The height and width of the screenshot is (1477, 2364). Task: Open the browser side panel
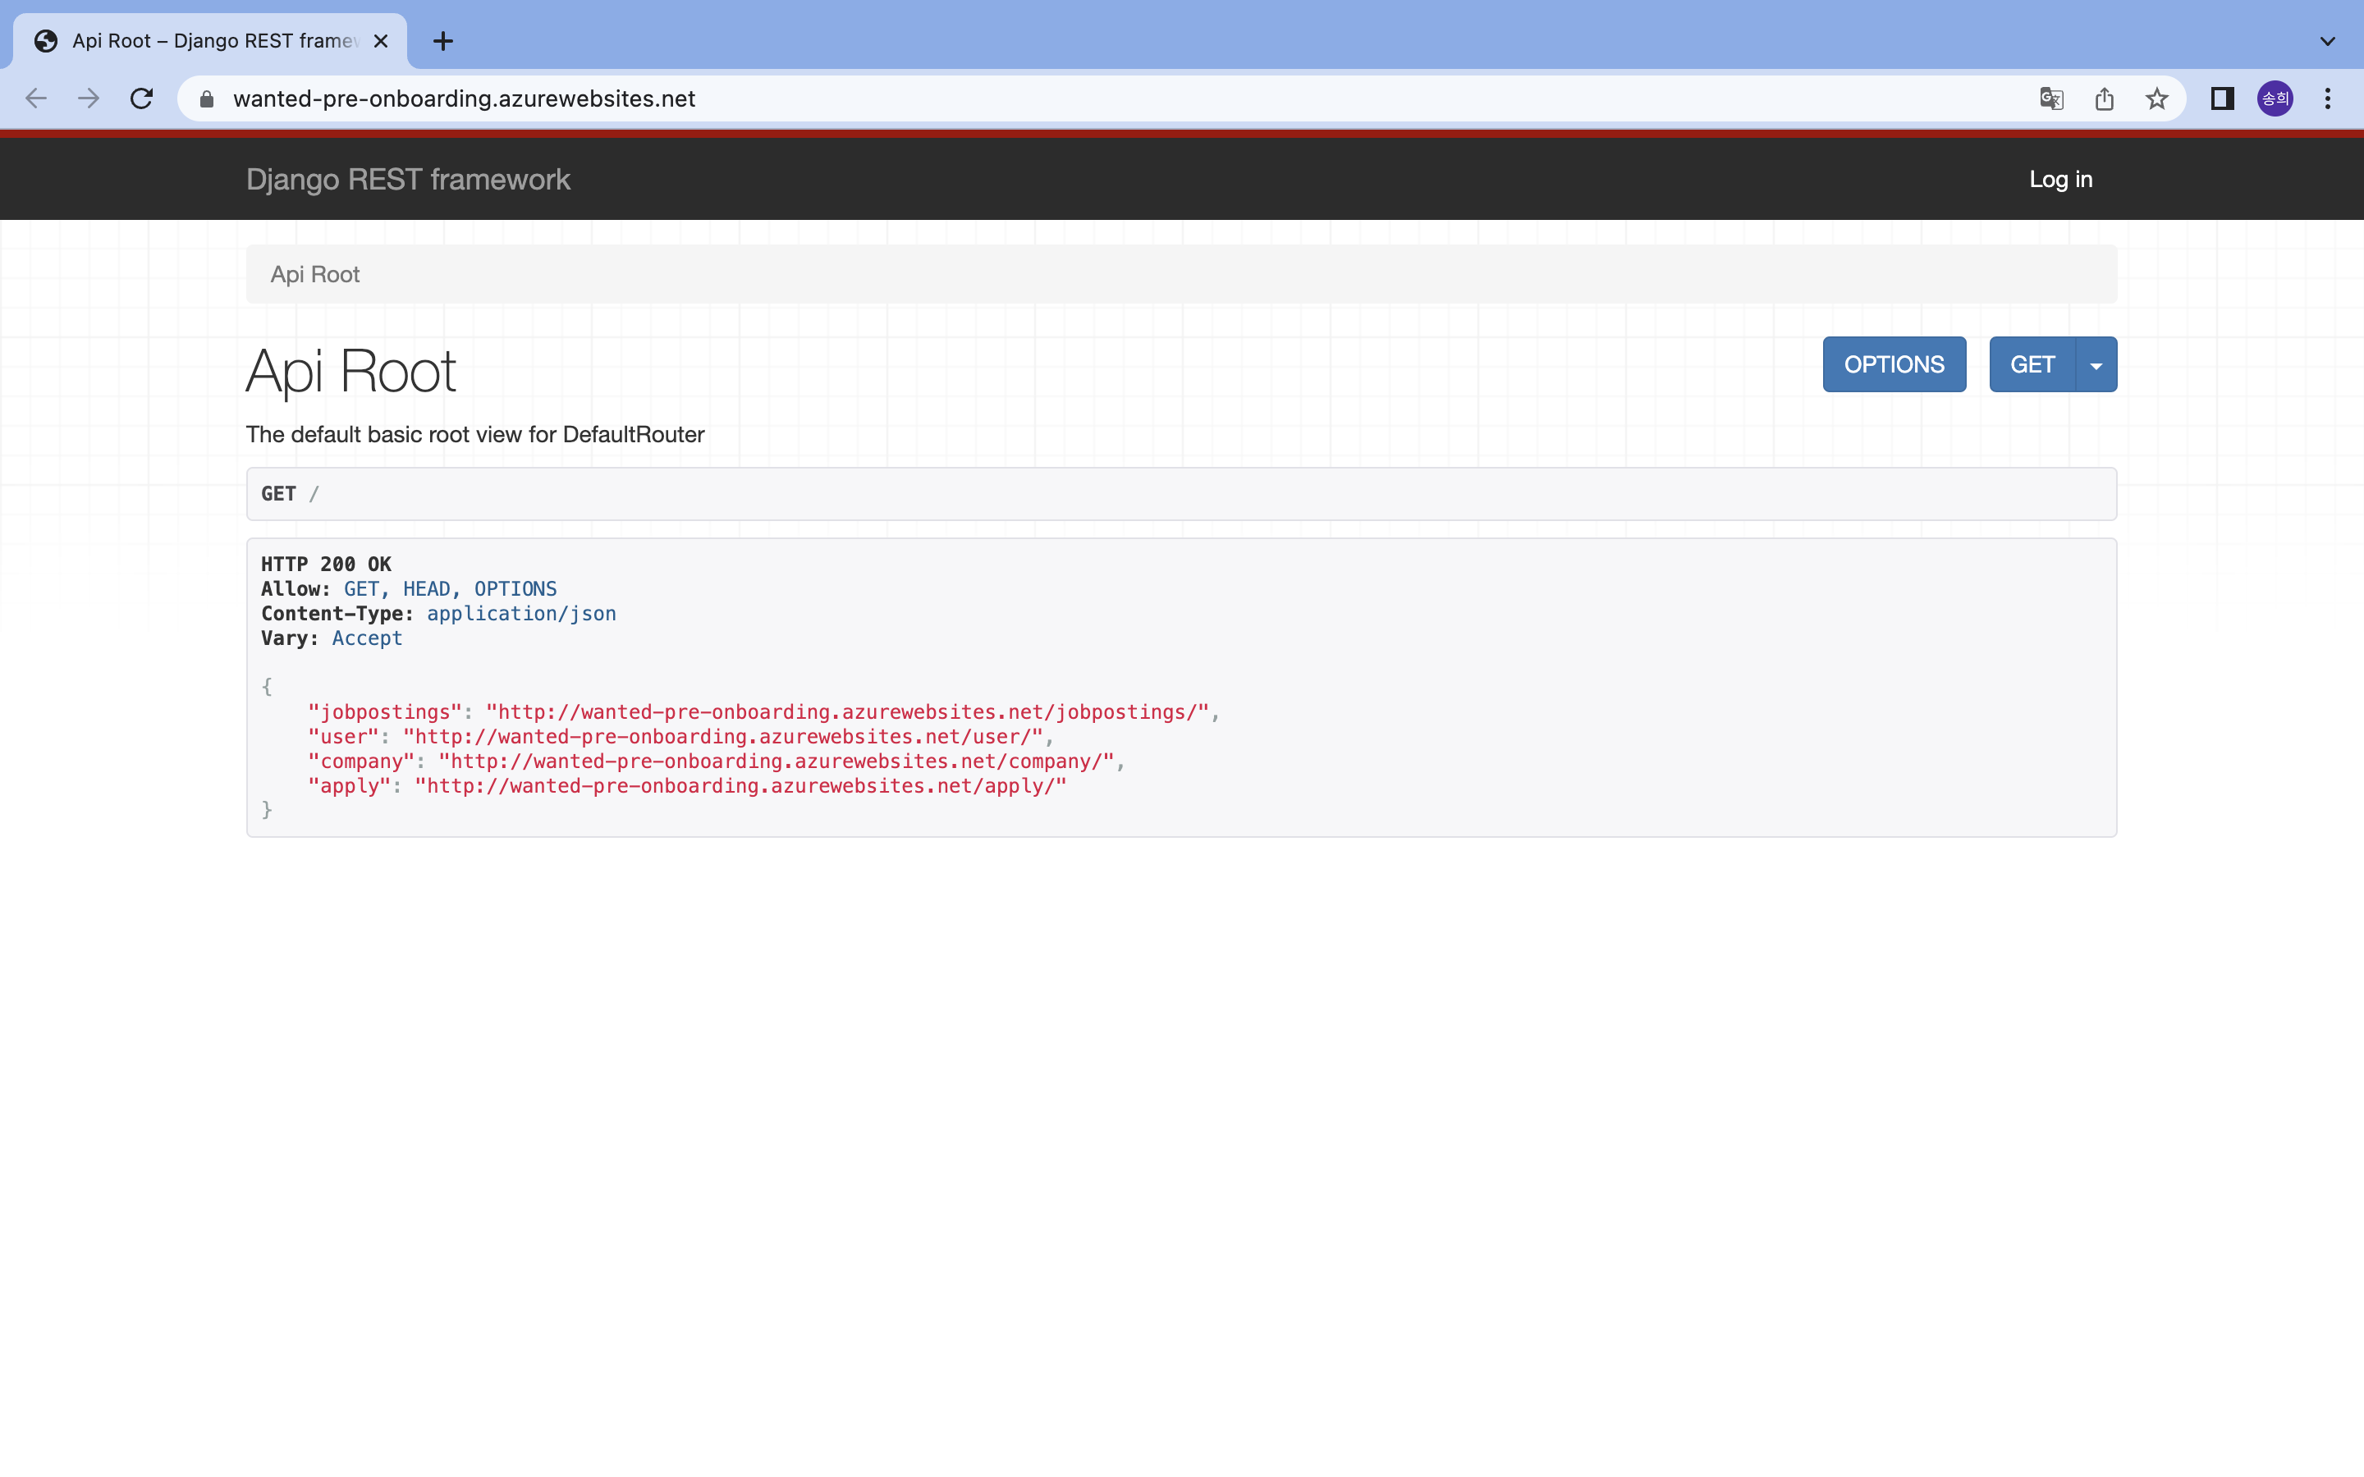pyautogui.click(x=2220, y=98)
